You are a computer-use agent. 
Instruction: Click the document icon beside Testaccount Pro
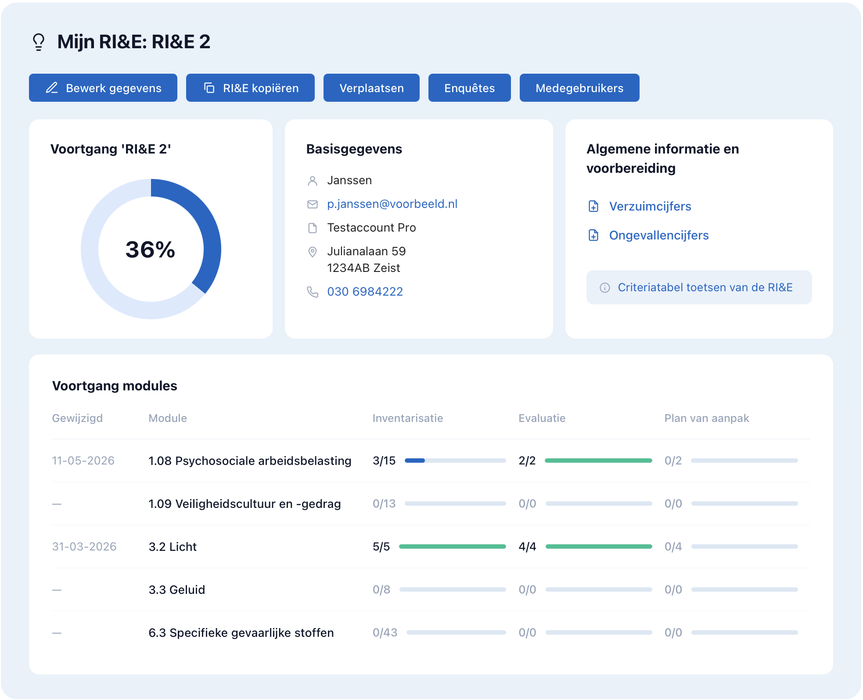click(313, 228)
